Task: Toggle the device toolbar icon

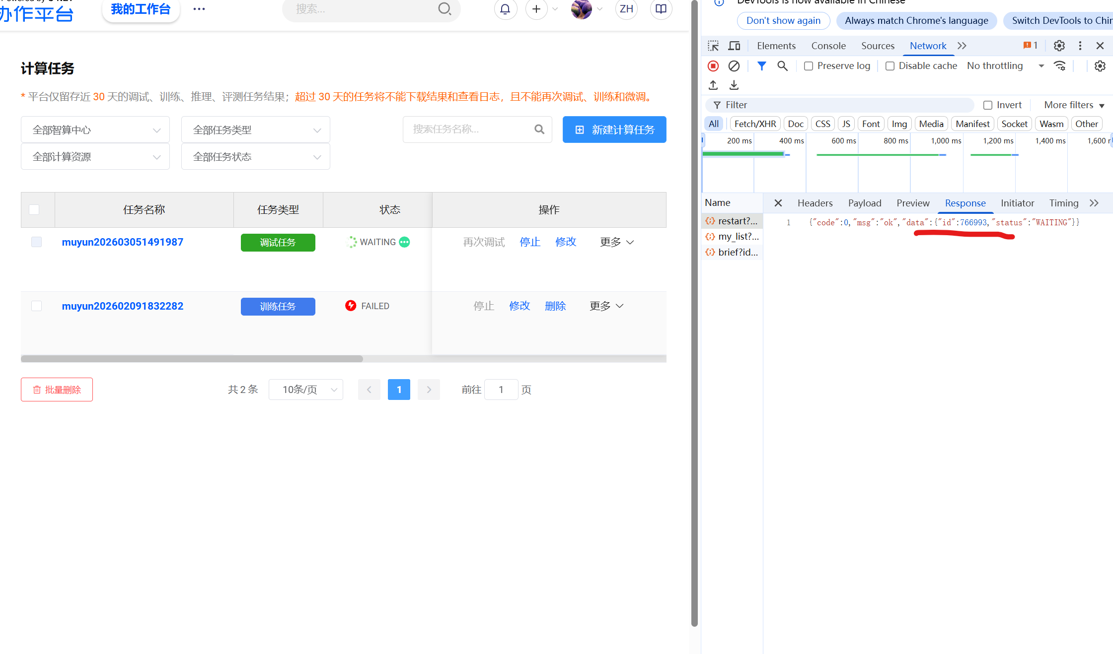Action: tap(734, 46)
